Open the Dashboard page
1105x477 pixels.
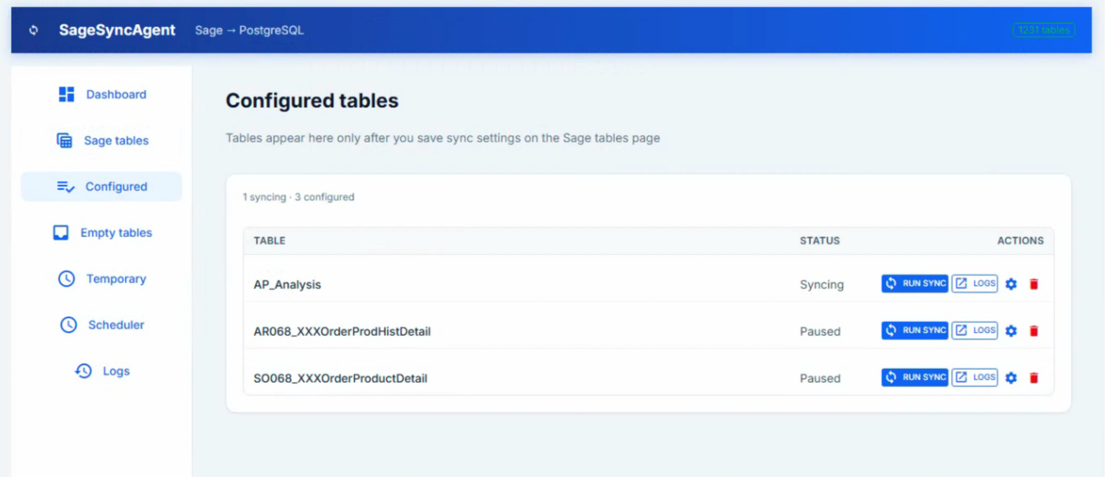coord(102,94)
